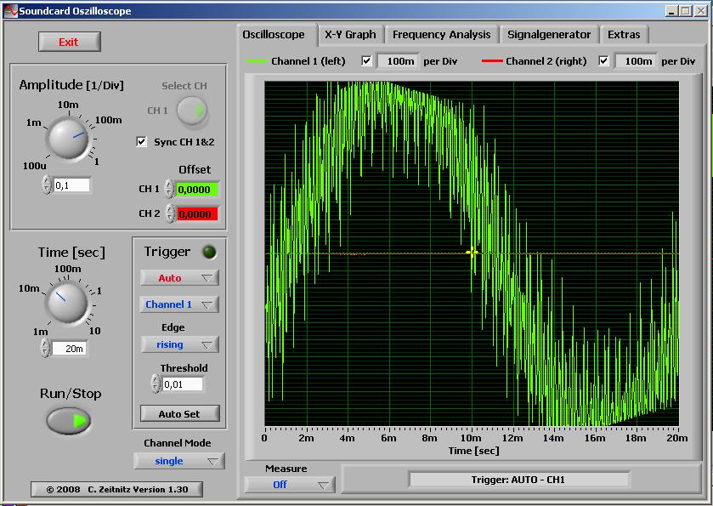Click the red CH 2 offset field
713x506 pixels.
196,213
